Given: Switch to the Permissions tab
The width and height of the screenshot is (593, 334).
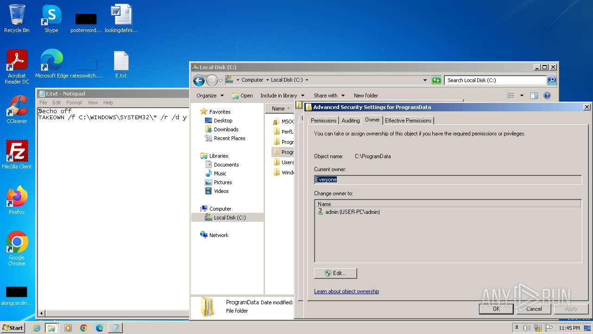Looking at the screenshot, I should pos(323,121).
